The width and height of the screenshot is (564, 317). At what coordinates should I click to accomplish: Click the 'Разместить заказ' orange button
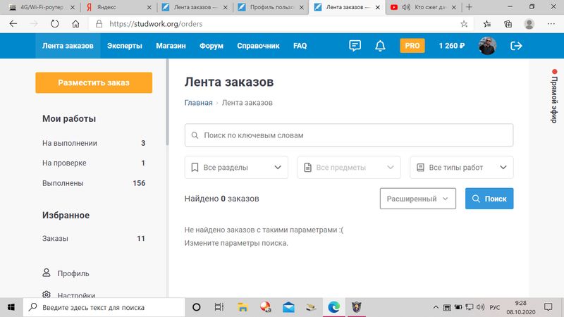[x=94, y=82]
